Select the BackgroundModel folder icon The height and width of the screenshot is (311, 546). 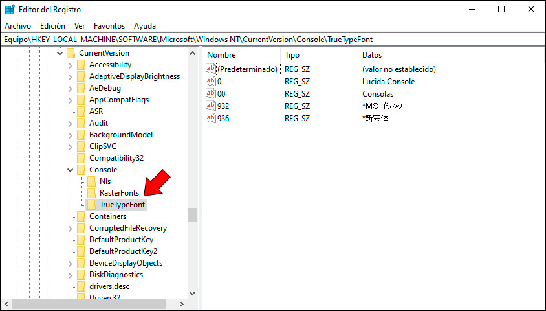tap(81, 135)
